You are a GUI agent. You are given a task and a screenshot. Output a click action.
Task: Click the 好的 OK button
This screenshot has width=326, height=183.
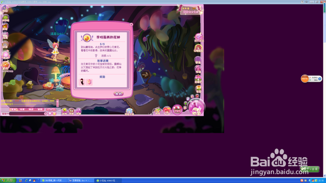point(119,94)
